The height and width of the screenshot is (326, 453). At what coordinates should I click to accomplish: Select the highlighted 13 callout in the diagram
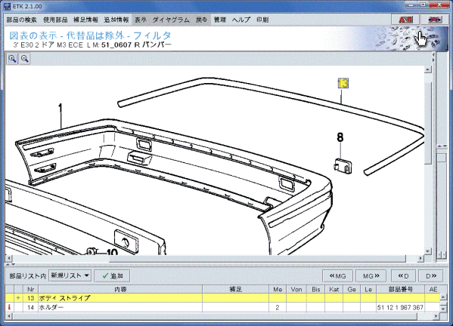click(x=343, y=83)
